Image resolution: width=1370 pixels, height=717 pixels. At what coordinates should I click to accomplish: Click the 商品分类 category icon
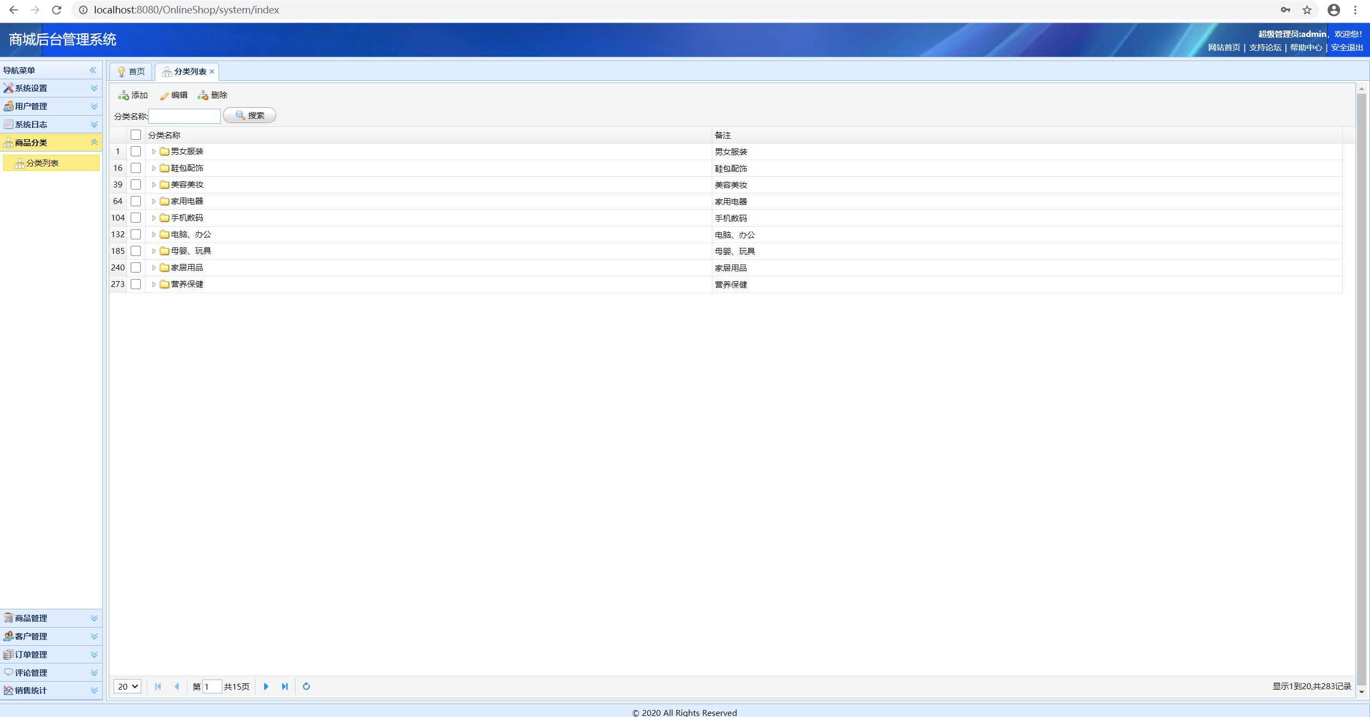9,142
